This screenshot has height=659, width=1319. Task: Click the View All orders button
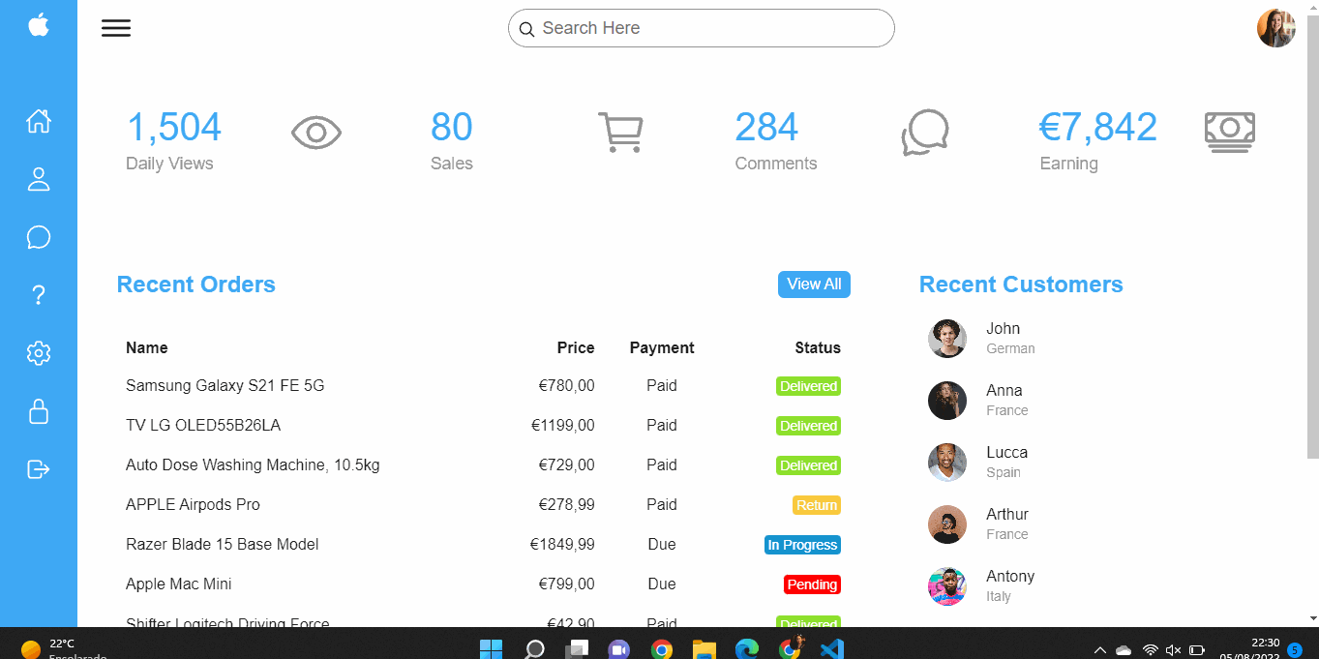coord(814,285)
